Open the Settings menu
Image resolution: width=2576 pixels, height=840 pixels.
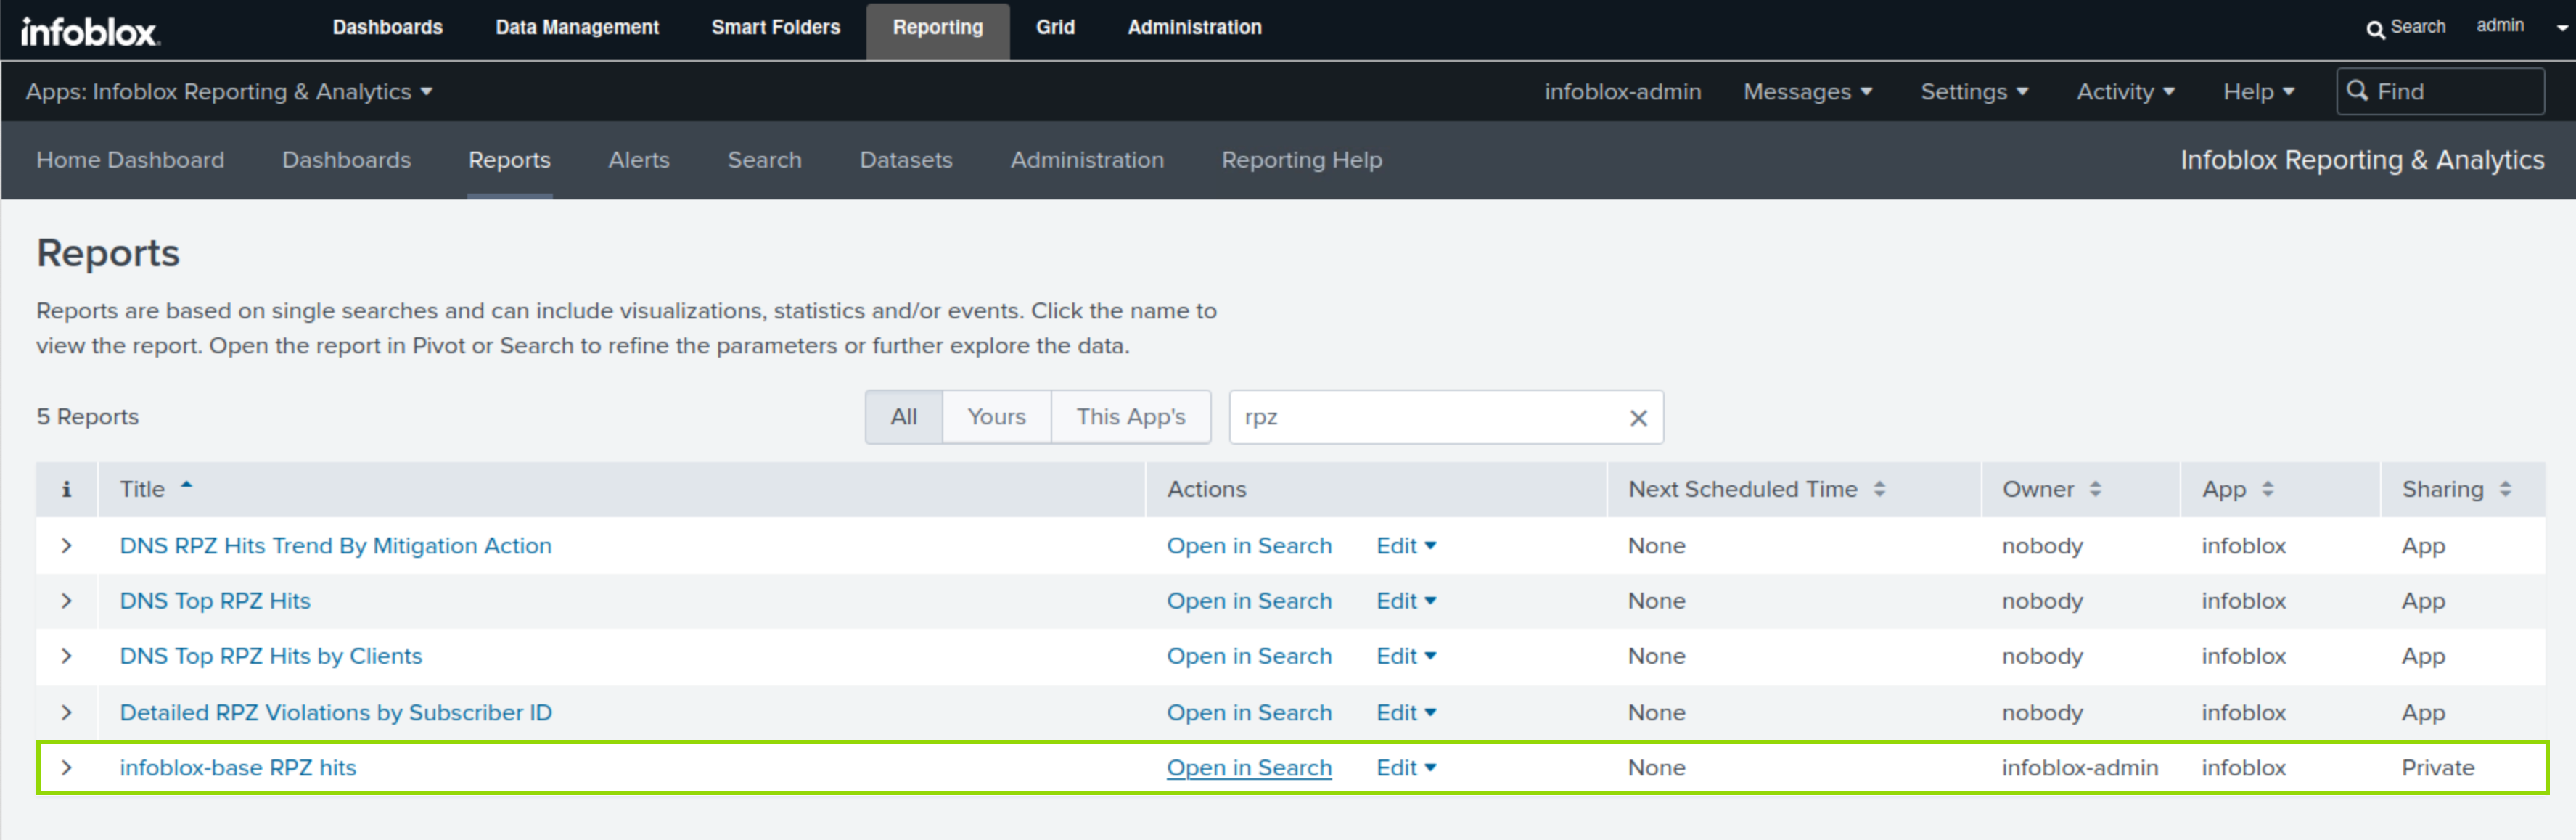click(1973, 92)
